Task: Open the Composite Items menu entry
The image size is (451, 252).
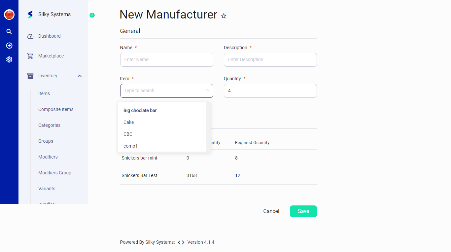Action: pyautogui.click(x=56, y=109)
